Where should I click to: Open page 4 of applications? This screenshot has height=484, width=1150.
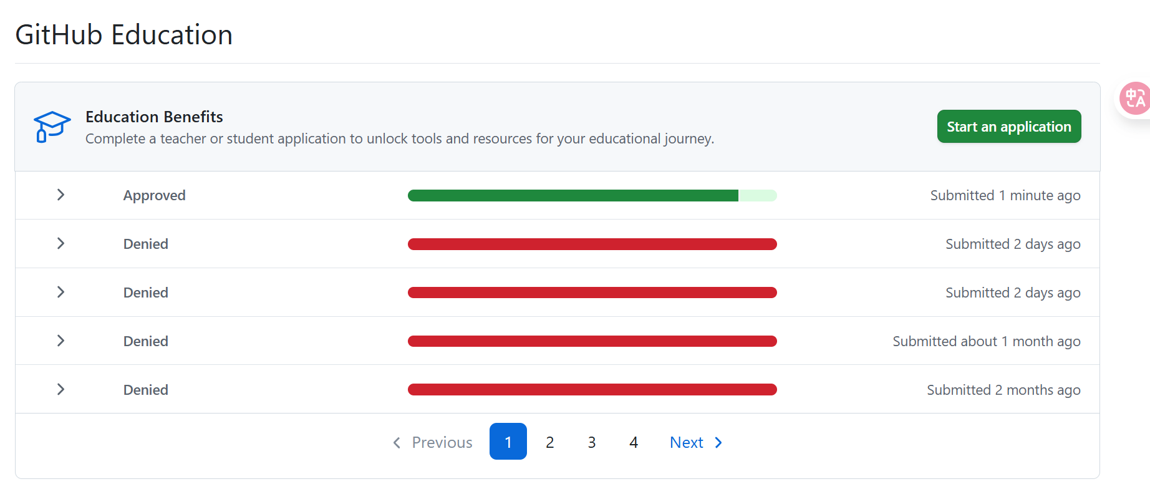633,442
